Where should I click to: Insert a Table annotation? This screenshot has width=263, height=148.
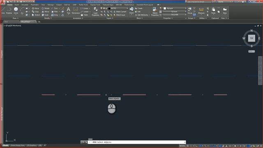(84, 15)
